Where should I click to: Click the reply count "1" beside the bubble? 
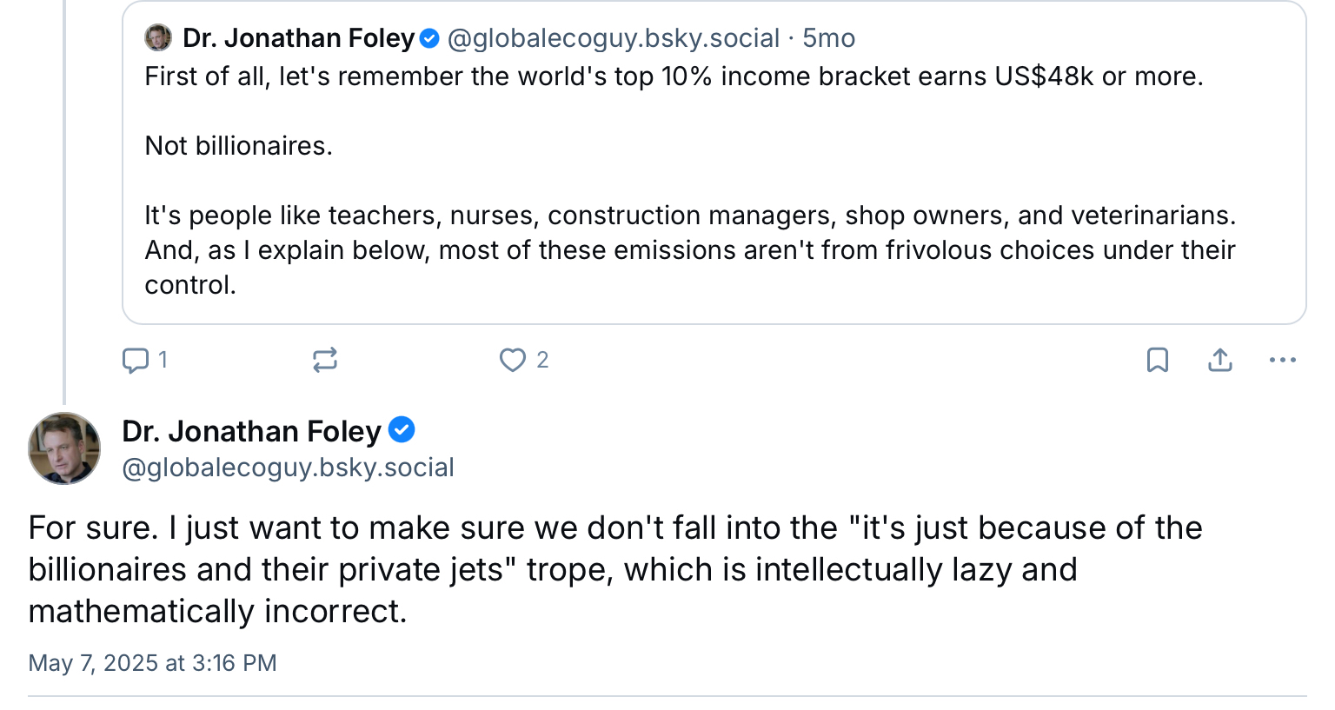click(x=163, y=360)
